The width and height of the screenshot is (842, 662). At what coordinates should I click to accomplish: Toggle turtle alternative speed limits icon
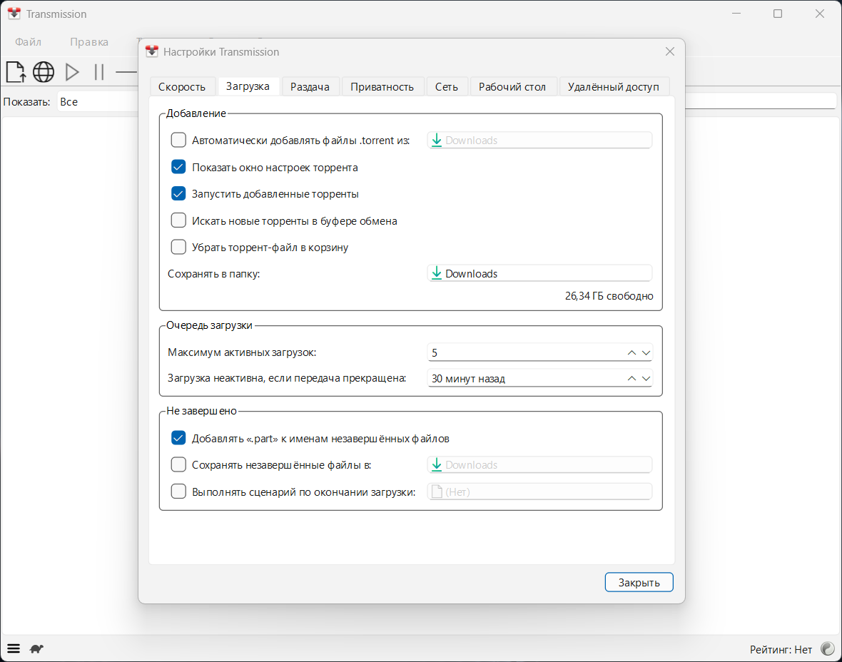pos(36,648)
